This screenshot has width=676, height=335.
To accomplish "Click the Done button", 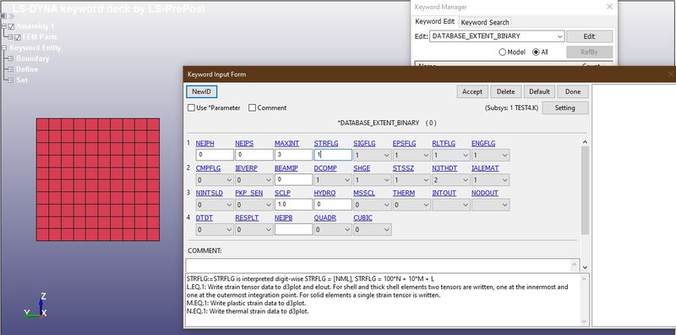I will [x=573, y=91].
